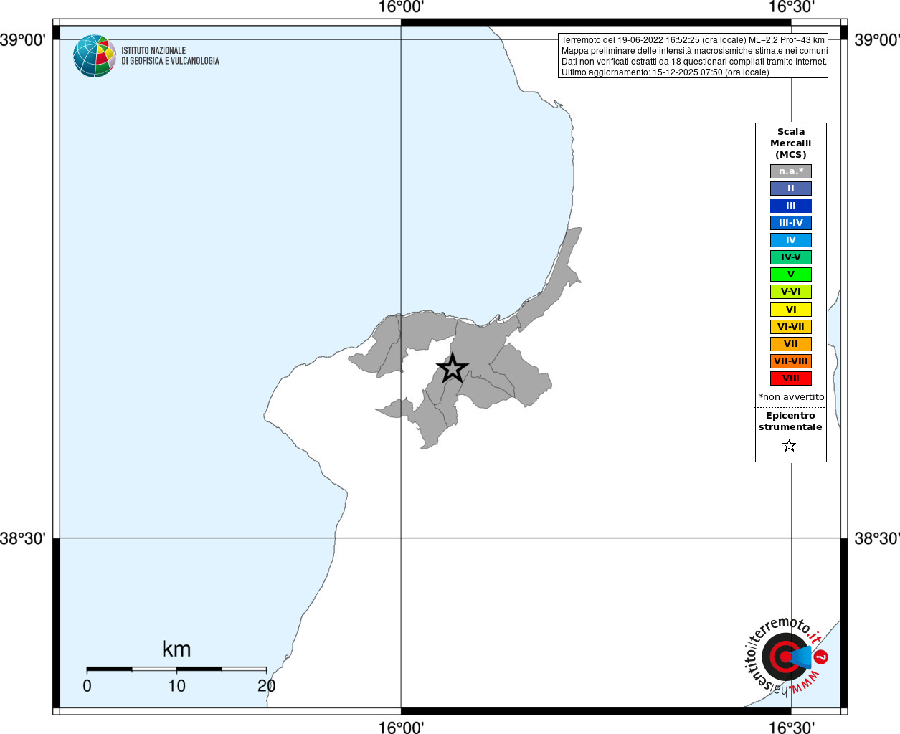The image size is (900, 734).
Task: Select the blue III legend swatch
Action: (791, 206)
